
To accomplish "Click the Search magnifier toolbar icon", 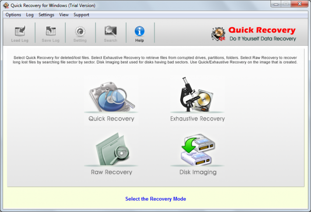I will [x=111, y=32].
